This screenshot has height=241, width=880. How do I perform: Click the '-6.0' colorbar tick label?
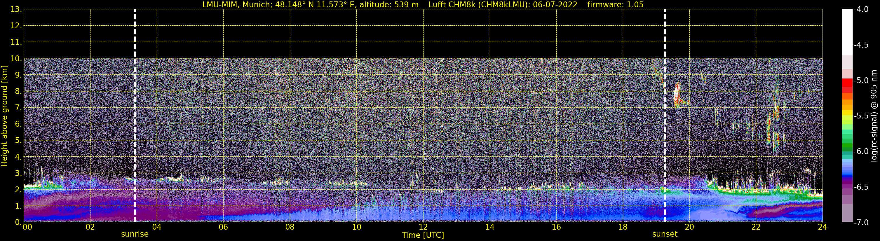point(861,151)
